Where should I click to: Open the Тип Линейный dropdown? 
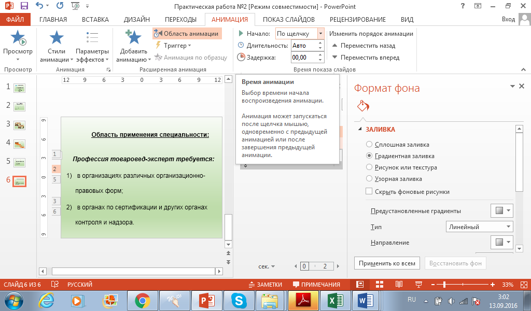[480, 227]
